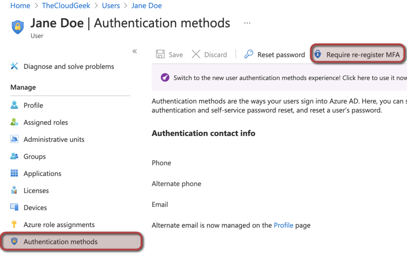
Task: Go to Administrative units
Action: (53, 139)
